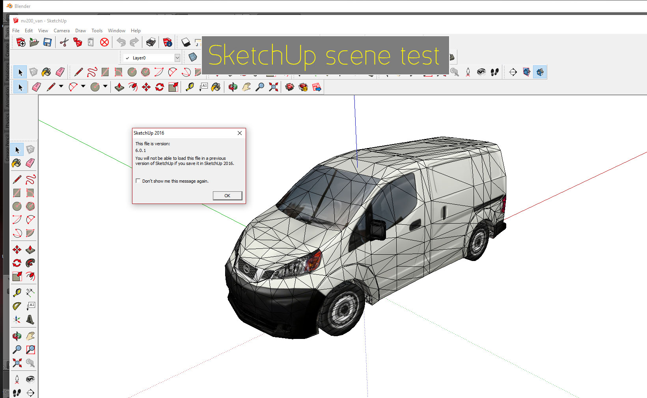Screen dimensions: 647x398
Task: Open the Window menu
Action: [117, 31]
